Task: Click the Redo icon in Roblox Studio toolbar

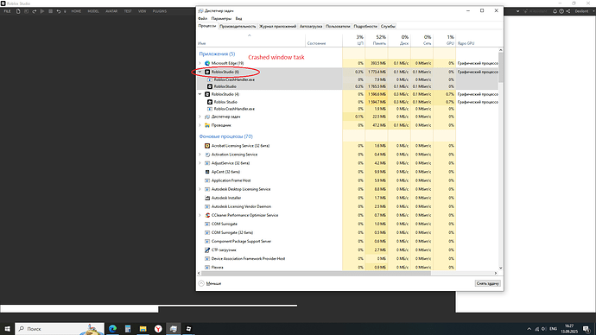Action: click(x=35, y=11)
